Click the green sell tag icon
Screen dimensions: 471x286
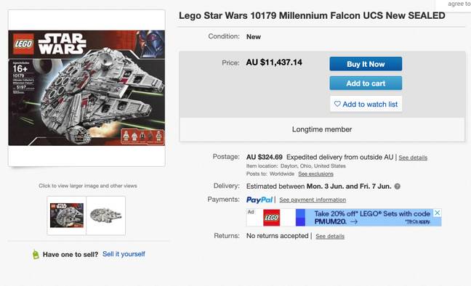click(36, 255)
